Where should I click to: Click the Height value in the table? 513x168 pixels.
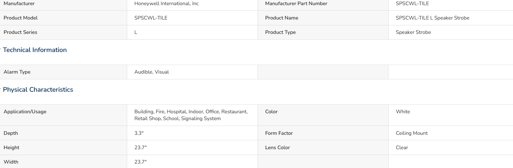coord(141,147)
